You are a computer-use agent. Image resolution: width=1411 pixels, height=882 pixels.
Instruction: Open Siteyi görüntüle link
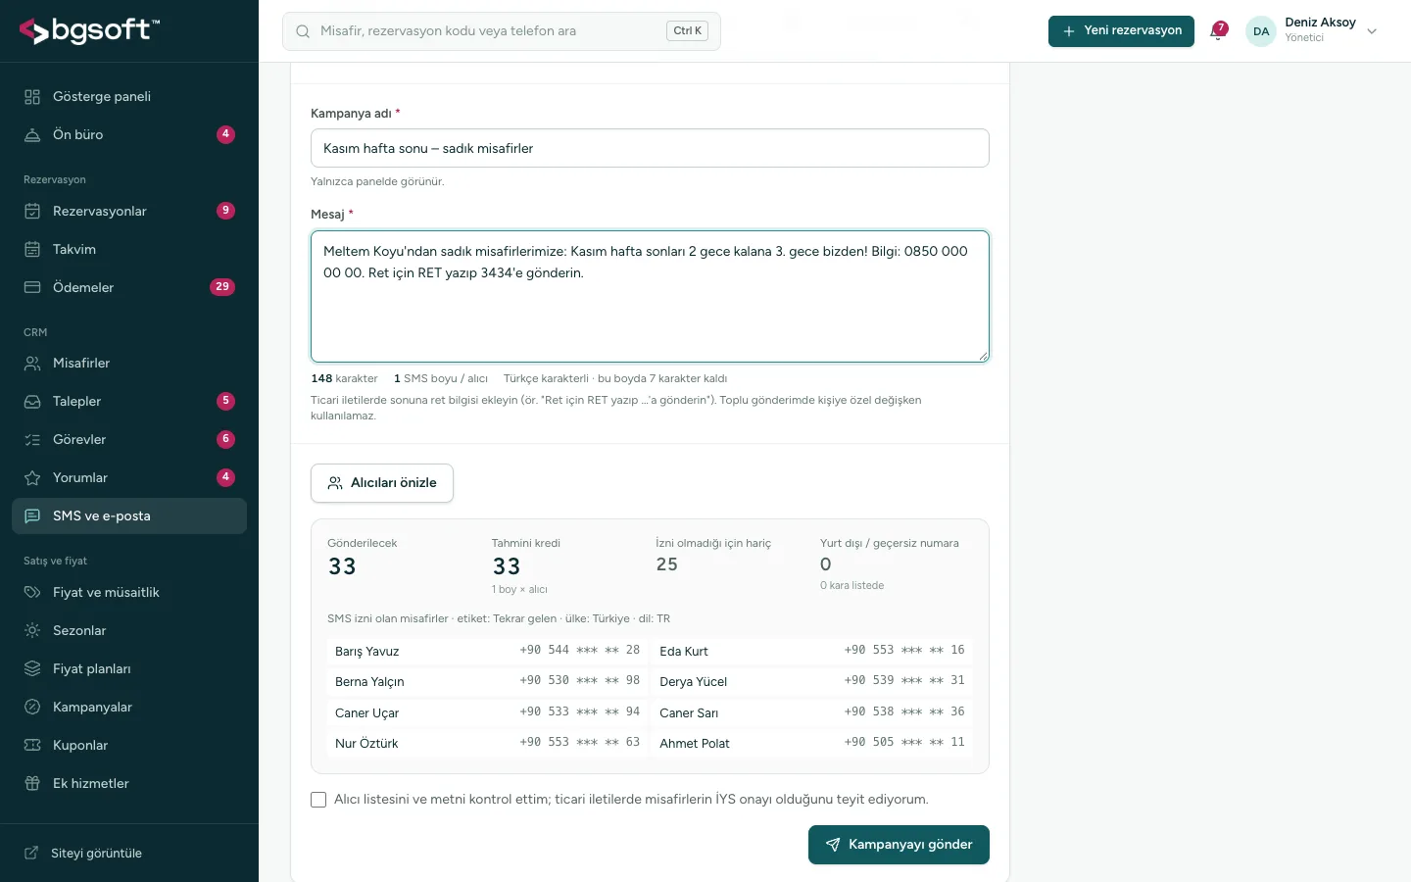tap(129, 853)
